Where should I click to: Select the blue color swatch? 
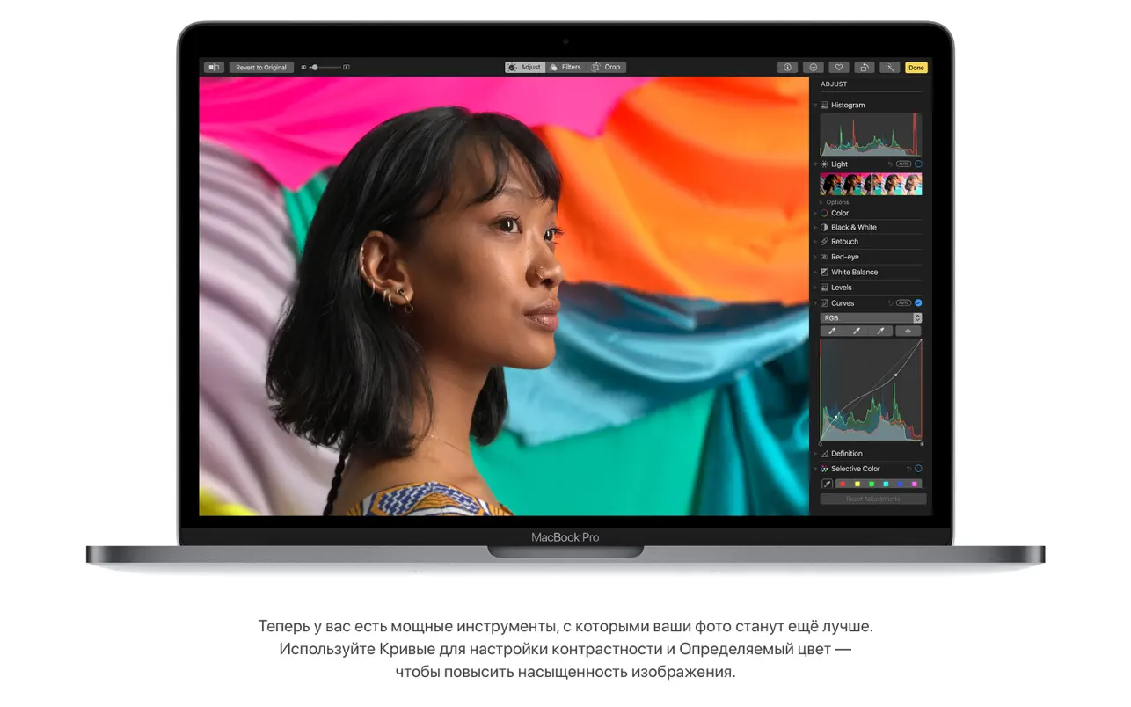(900, 484)
